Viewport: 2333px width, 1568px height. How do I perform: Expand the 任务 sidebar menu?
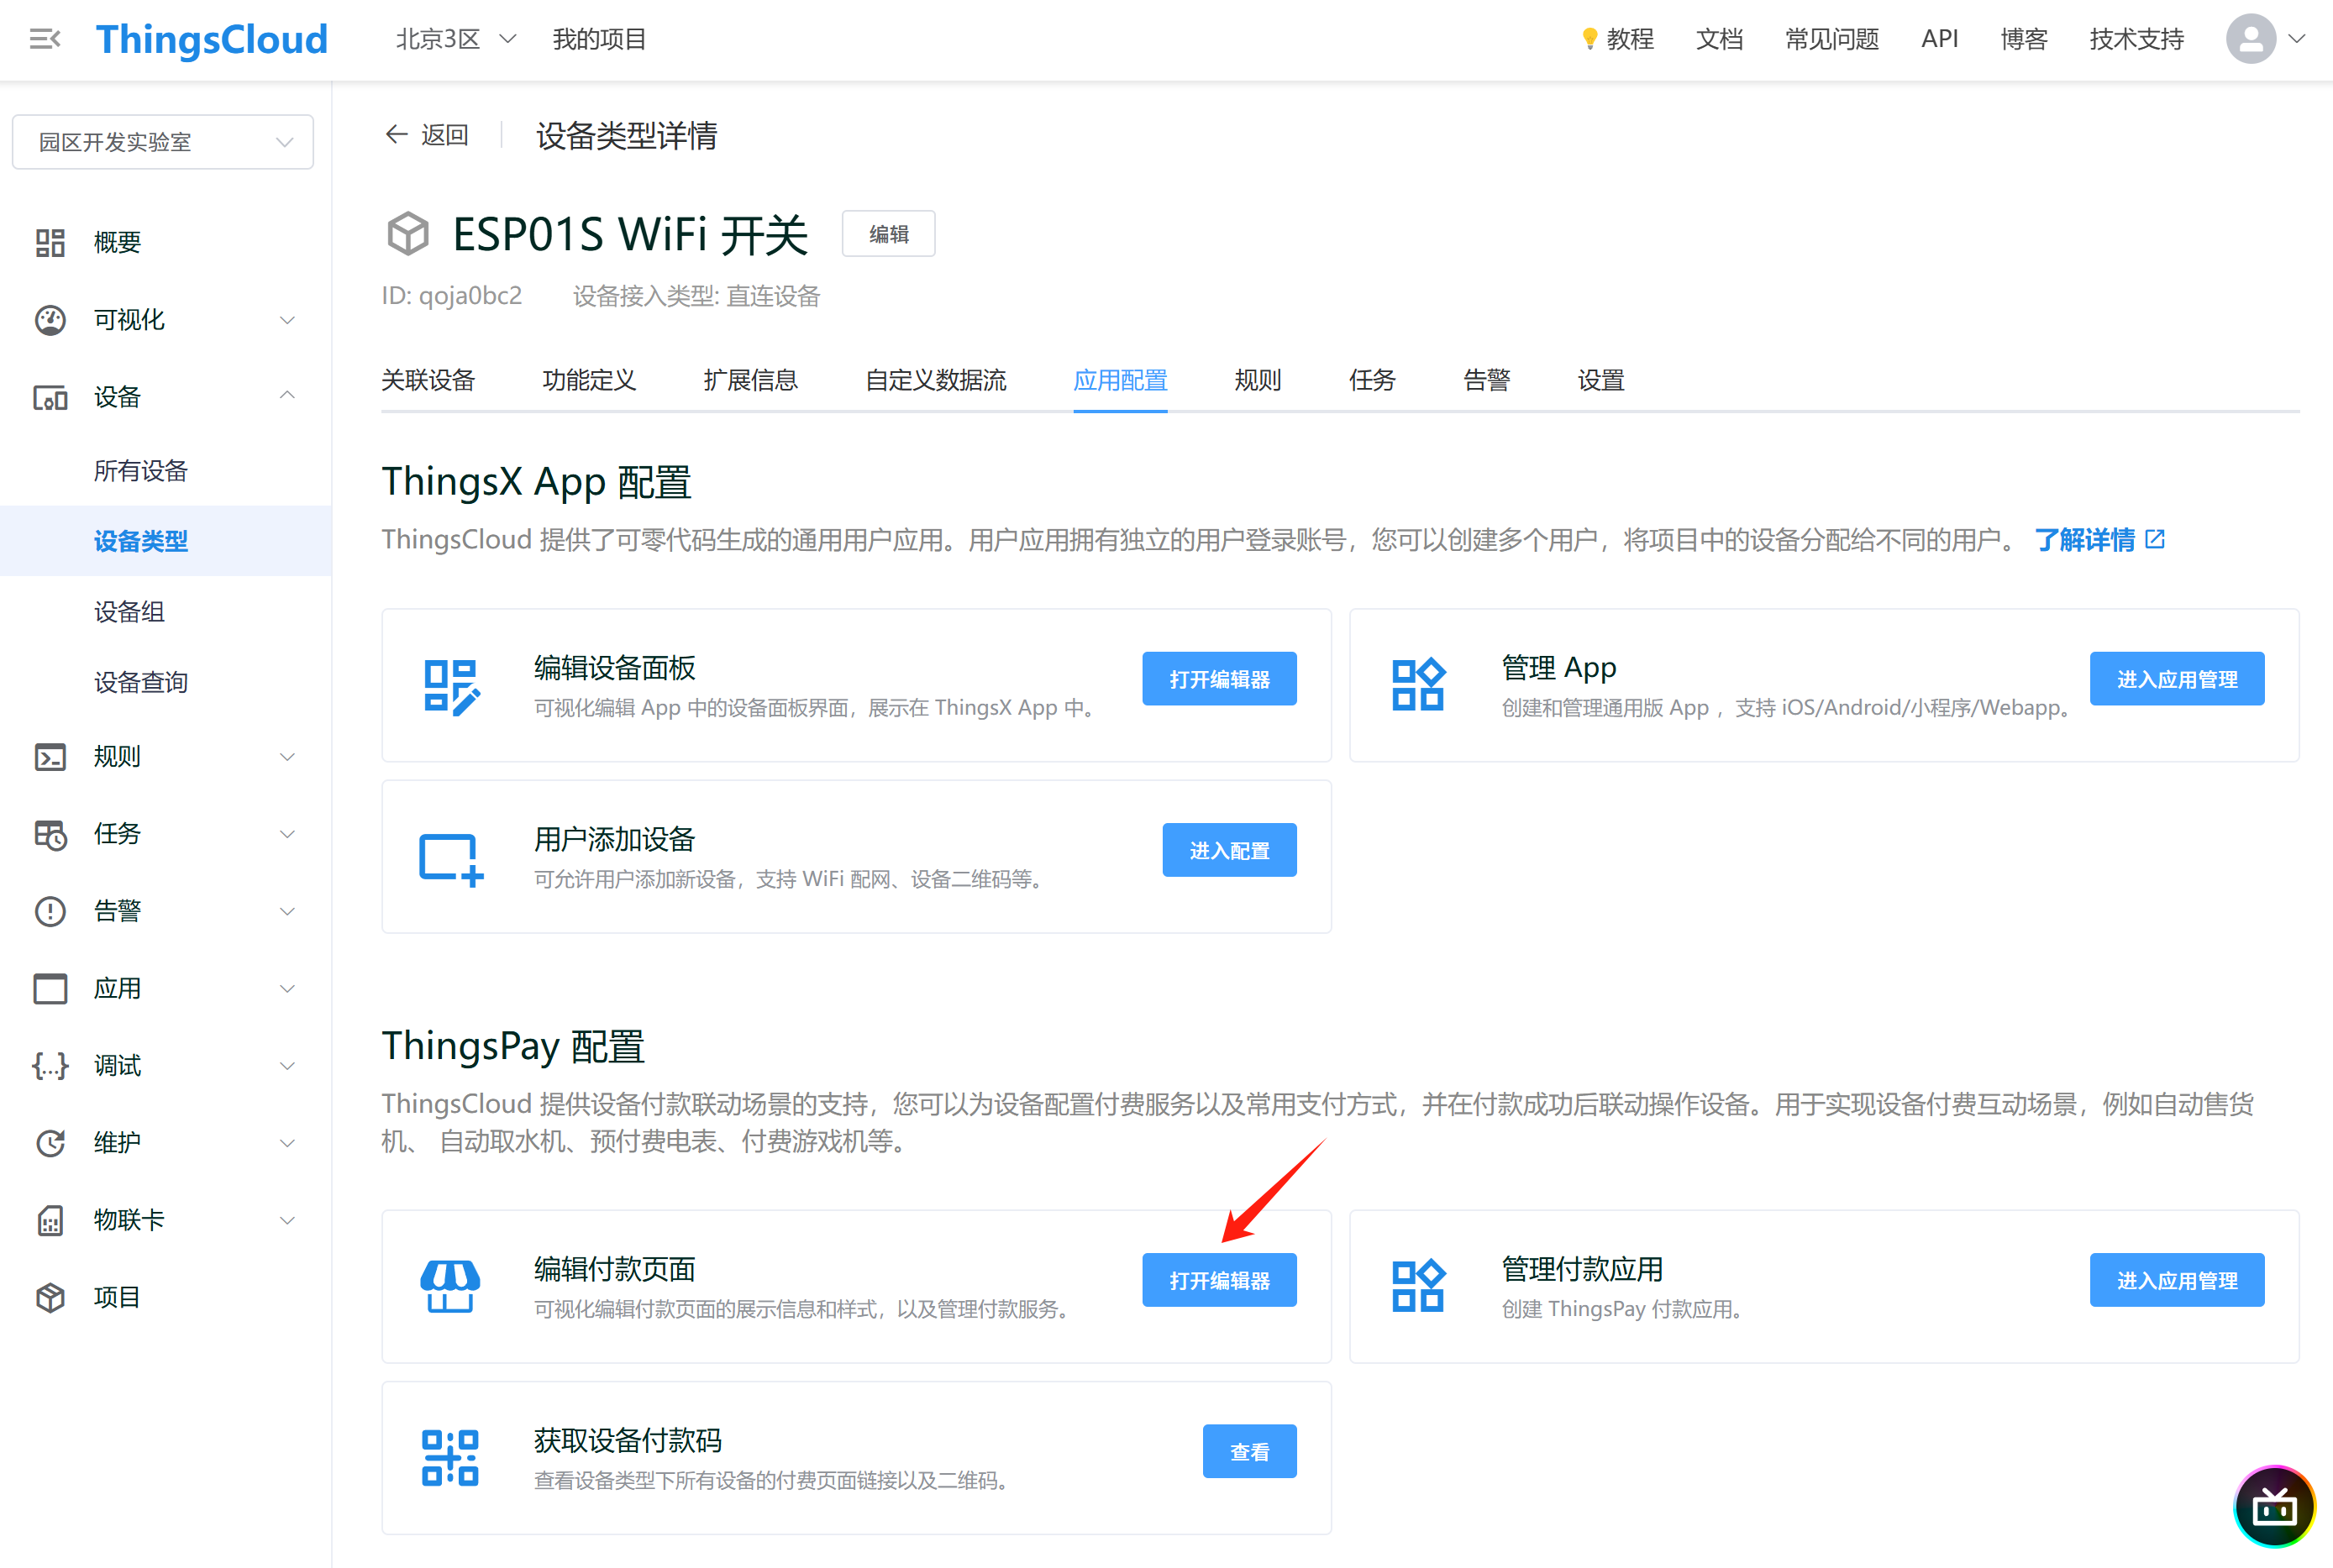(287, 834)
